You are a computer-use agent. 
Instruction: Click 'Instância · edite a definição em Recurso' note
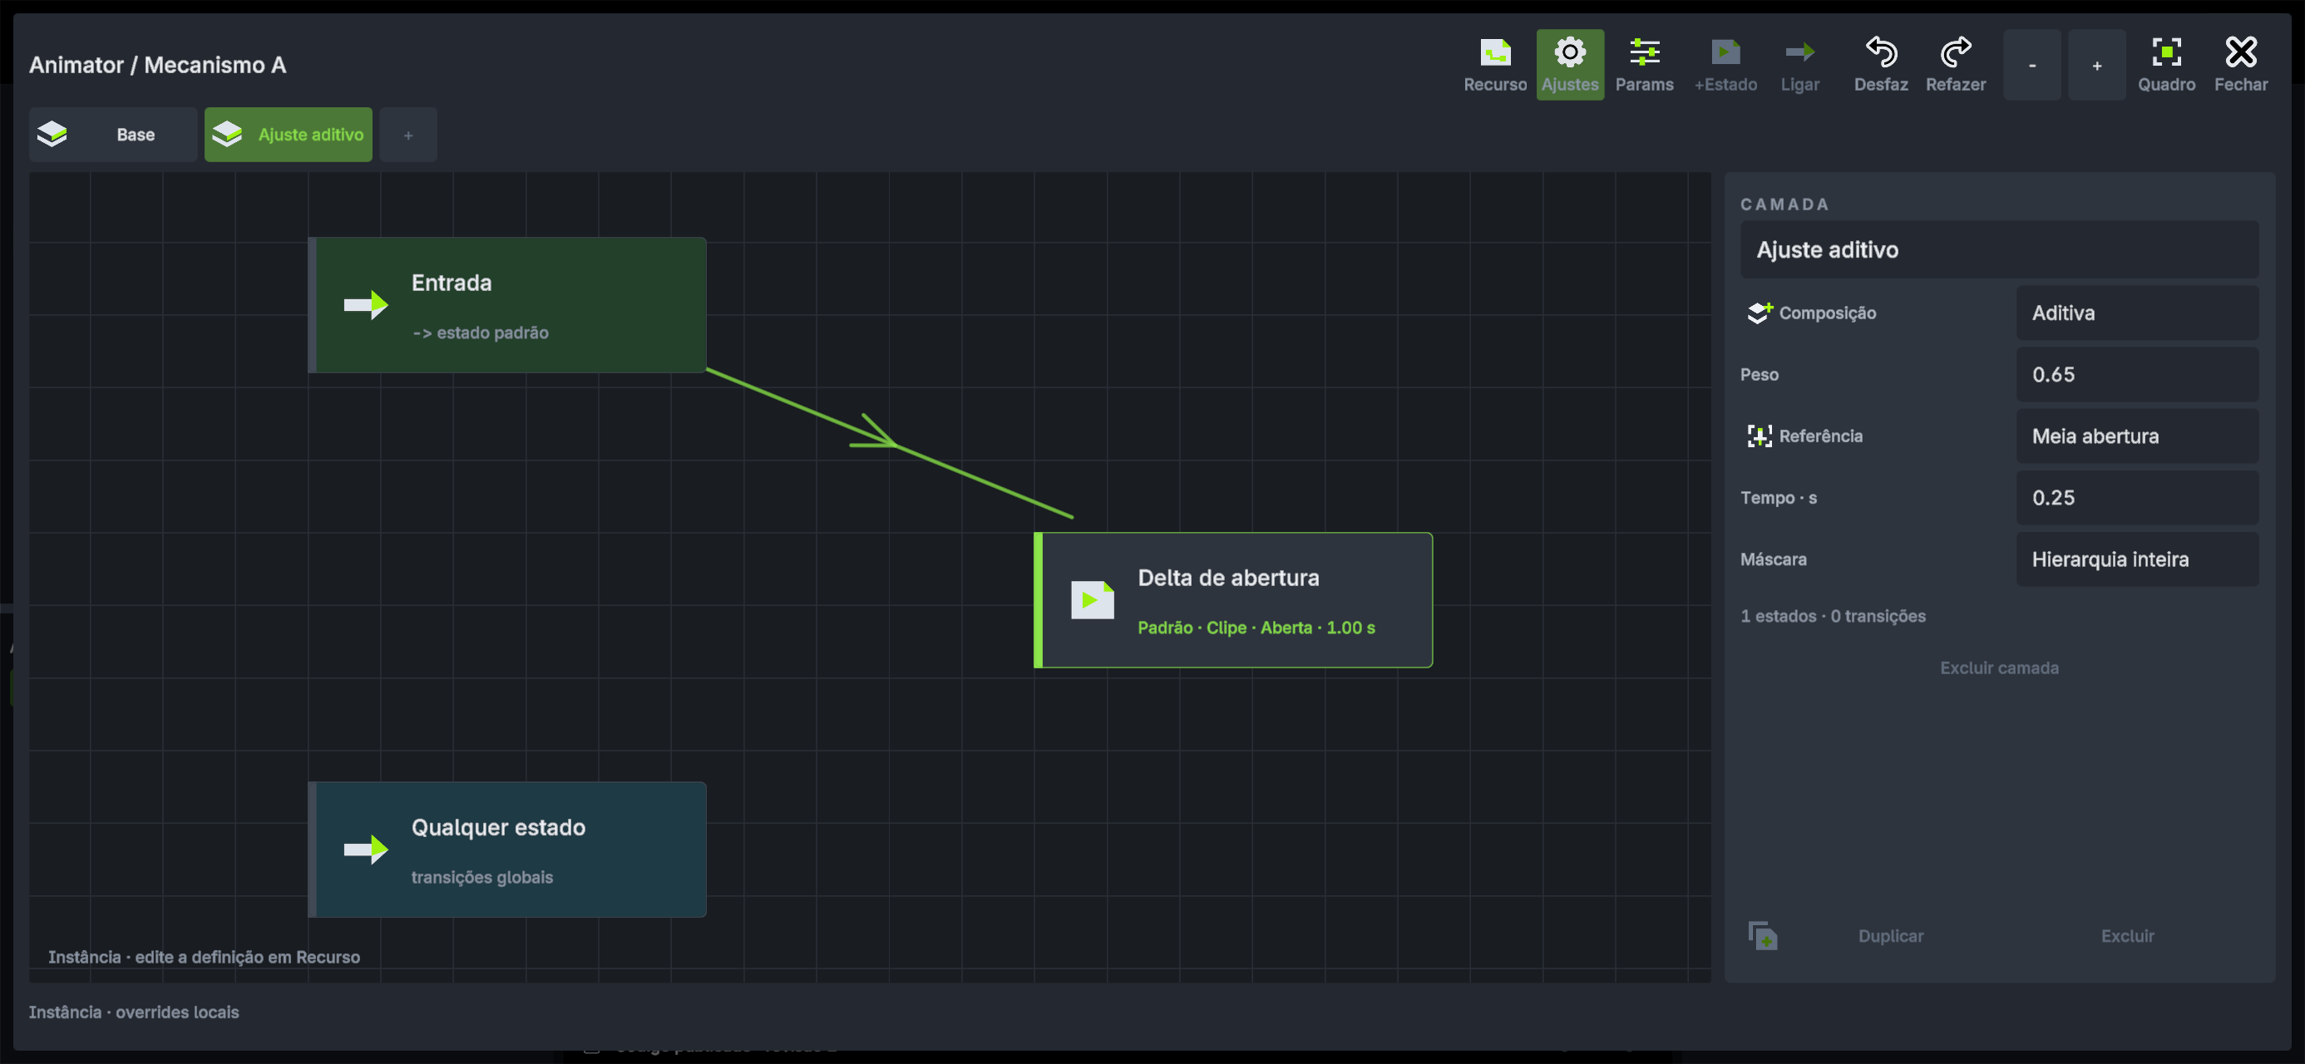tap(204, 957)
